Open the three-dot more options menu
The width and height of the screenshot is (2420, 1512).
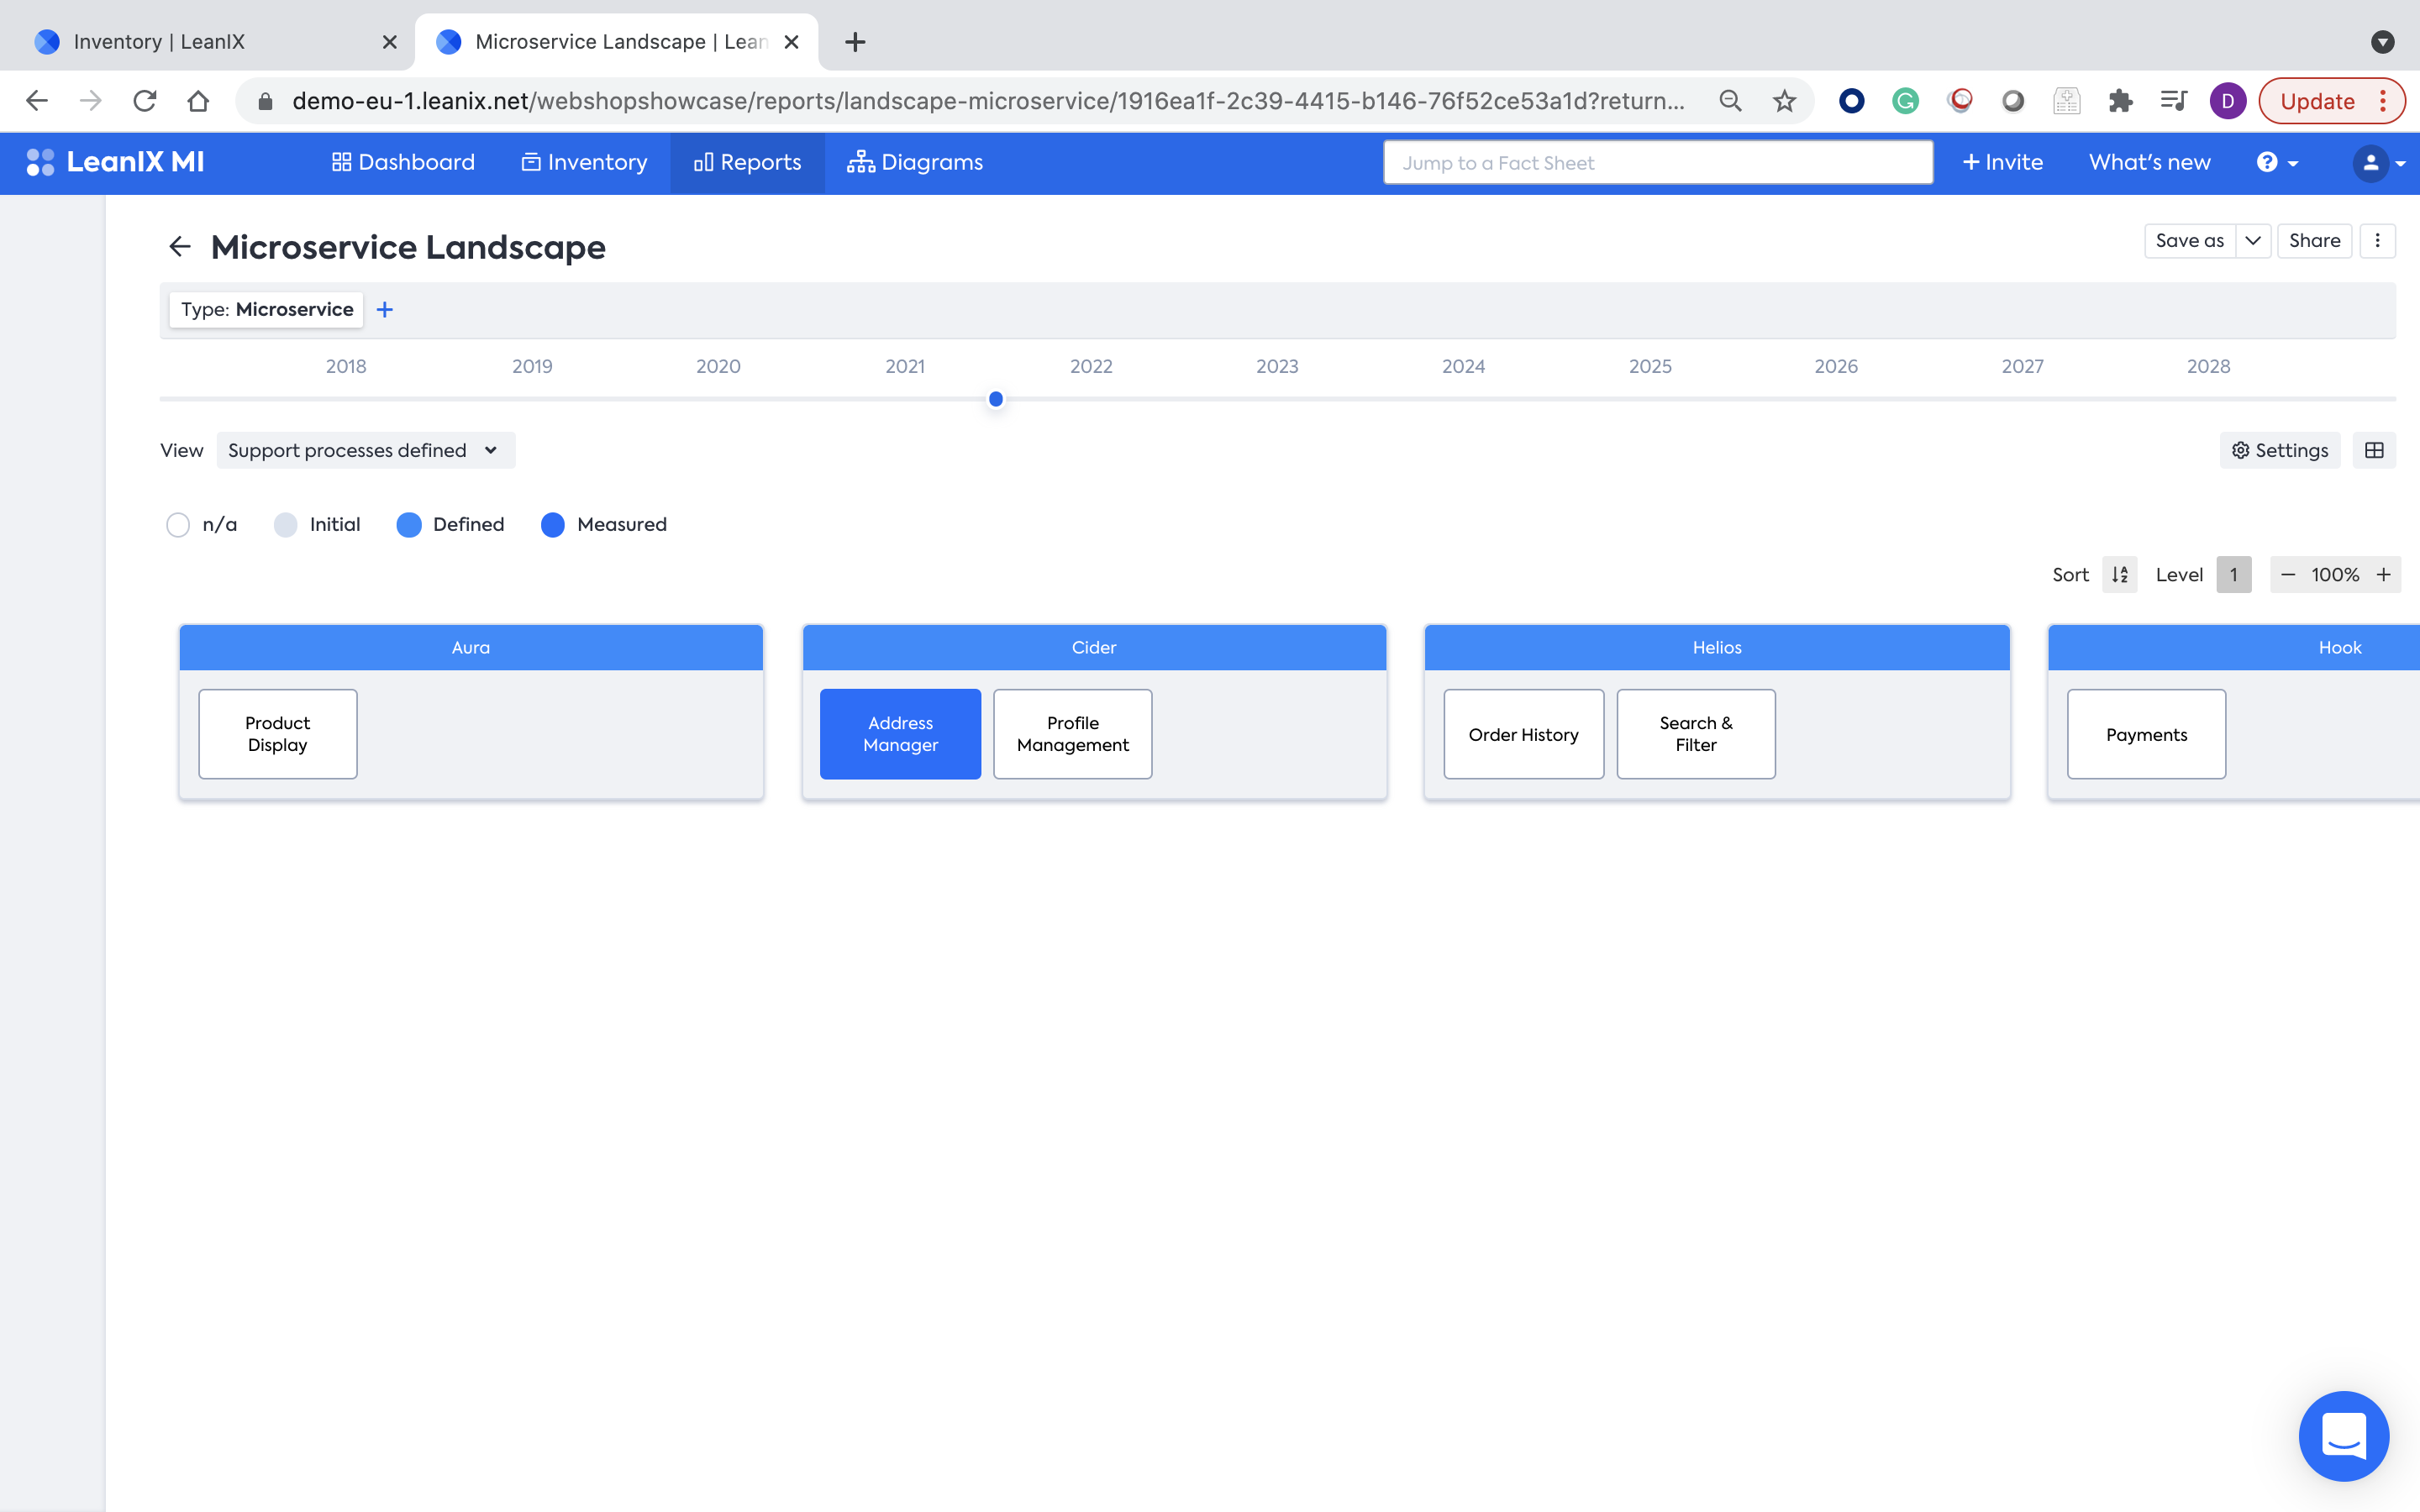pyautogui.click(x=2377, y=240)
